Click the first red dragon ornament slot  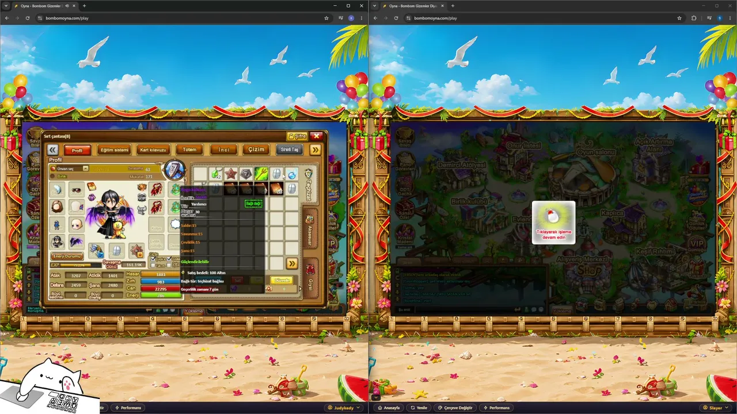tap(157, 190)
